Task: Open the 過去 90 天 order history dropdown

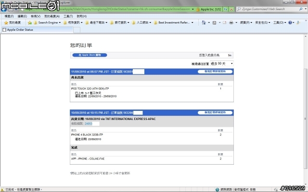Action: pyautogui.click(x=222, y=64)
